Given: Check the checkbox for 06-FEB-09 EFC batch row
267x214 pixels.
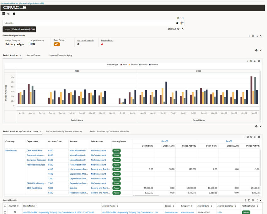Looking at the screenshot, I should [x=5, y=212].
